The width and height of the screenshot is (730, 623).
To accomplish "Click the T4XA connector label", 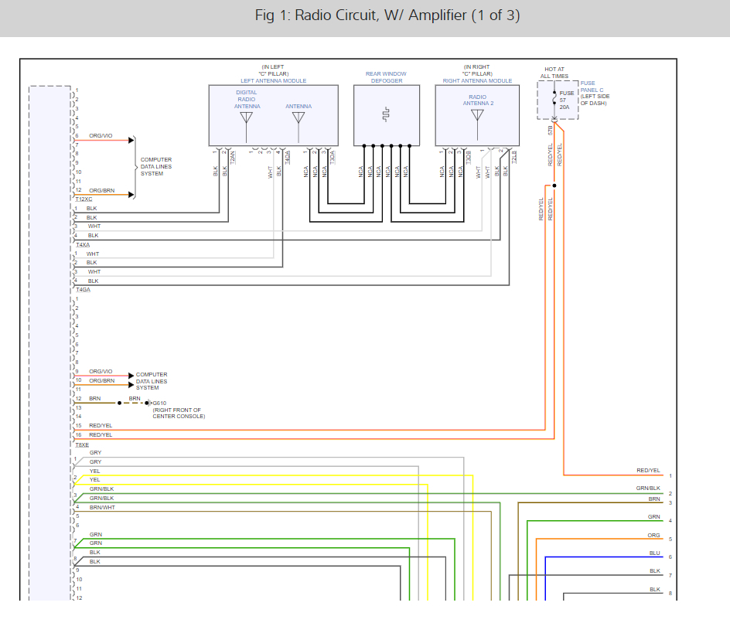I will pos(83,245).
